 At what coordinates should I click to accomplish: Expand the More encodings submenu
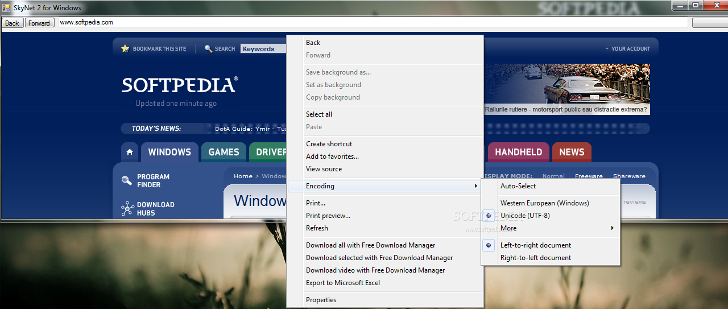click(x=551, y=228)
